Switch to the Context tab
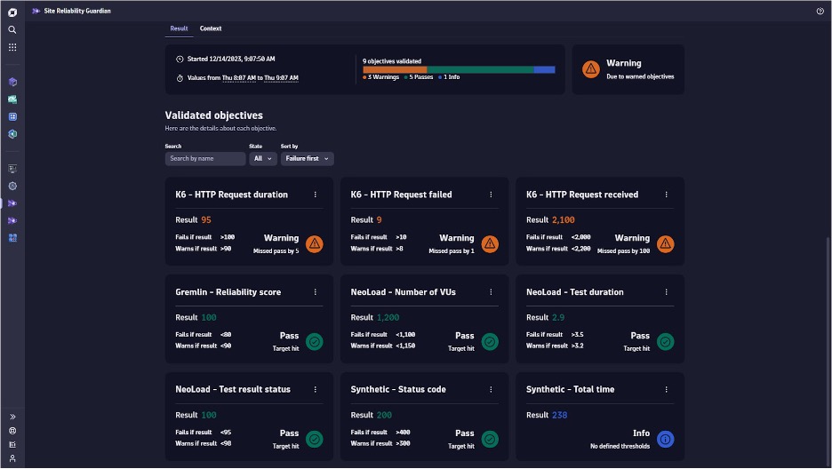832x469 pixels. 211,28
